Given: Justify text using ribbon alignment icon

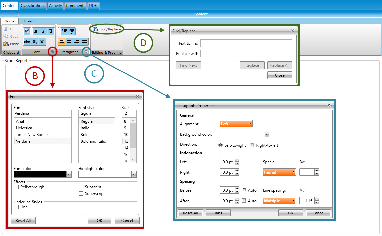Looking at the screenshot, I should tap(84, 42).
